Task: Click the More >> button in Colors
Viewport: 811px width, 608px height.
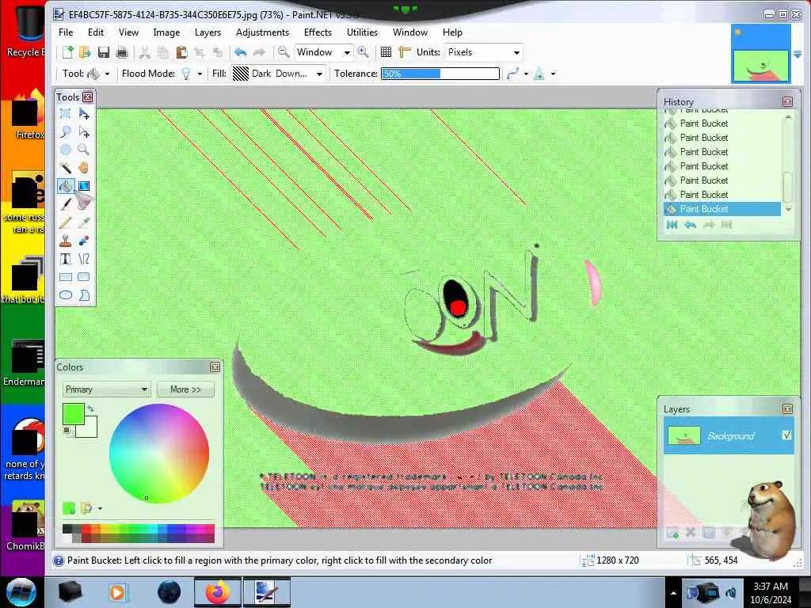Action: (x=185, y=389)
